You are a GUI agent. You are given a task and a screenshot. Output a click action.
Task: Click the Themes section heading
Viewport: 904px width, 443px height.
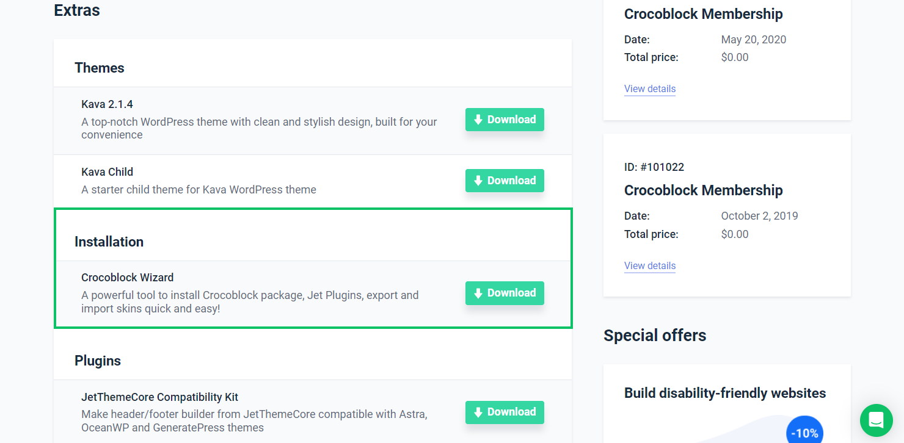100,68
